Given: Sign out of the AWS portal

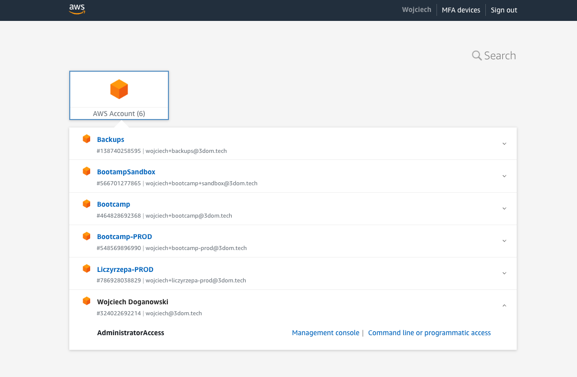Looking at the screenshot, I should pos(504,10).
